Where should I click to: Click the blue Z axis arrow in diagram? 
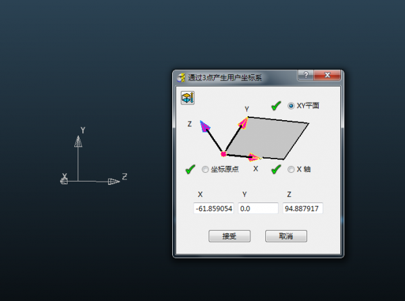(205, 126)
